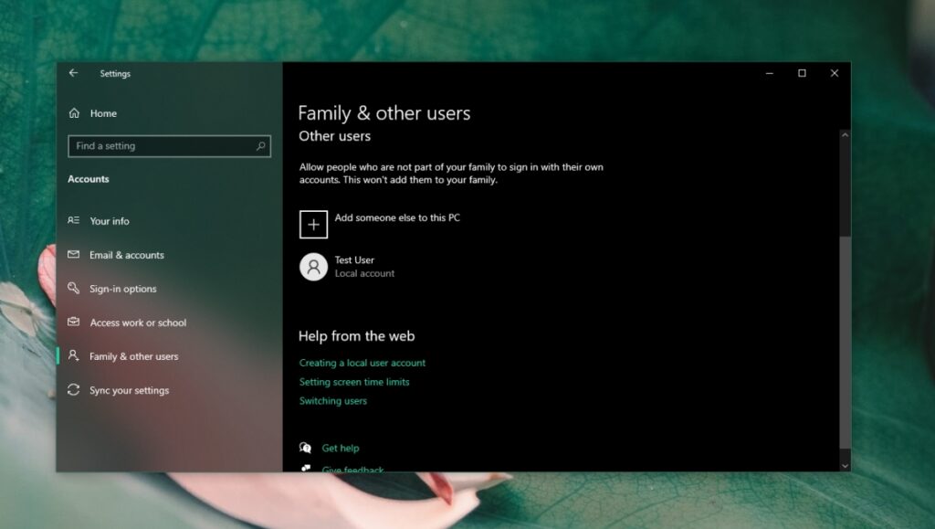Click the plus icon to add someone
Screen dimensions: 935x529
(313, 224)
